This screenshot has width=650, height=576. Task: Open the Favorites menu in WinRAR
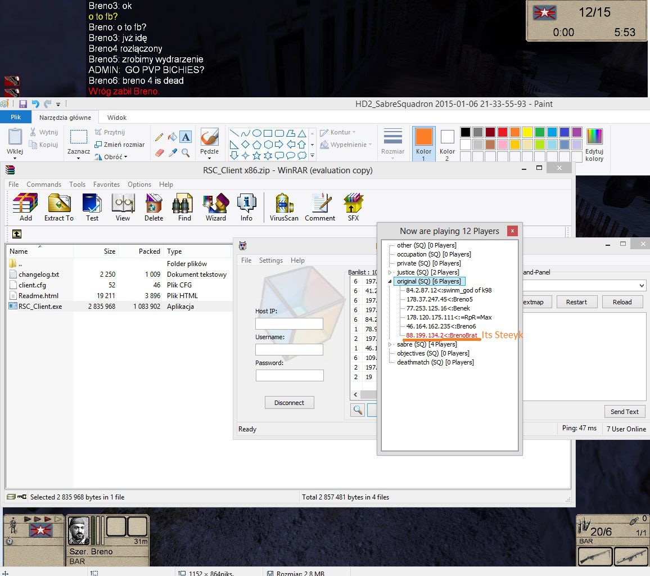point(106,184)
